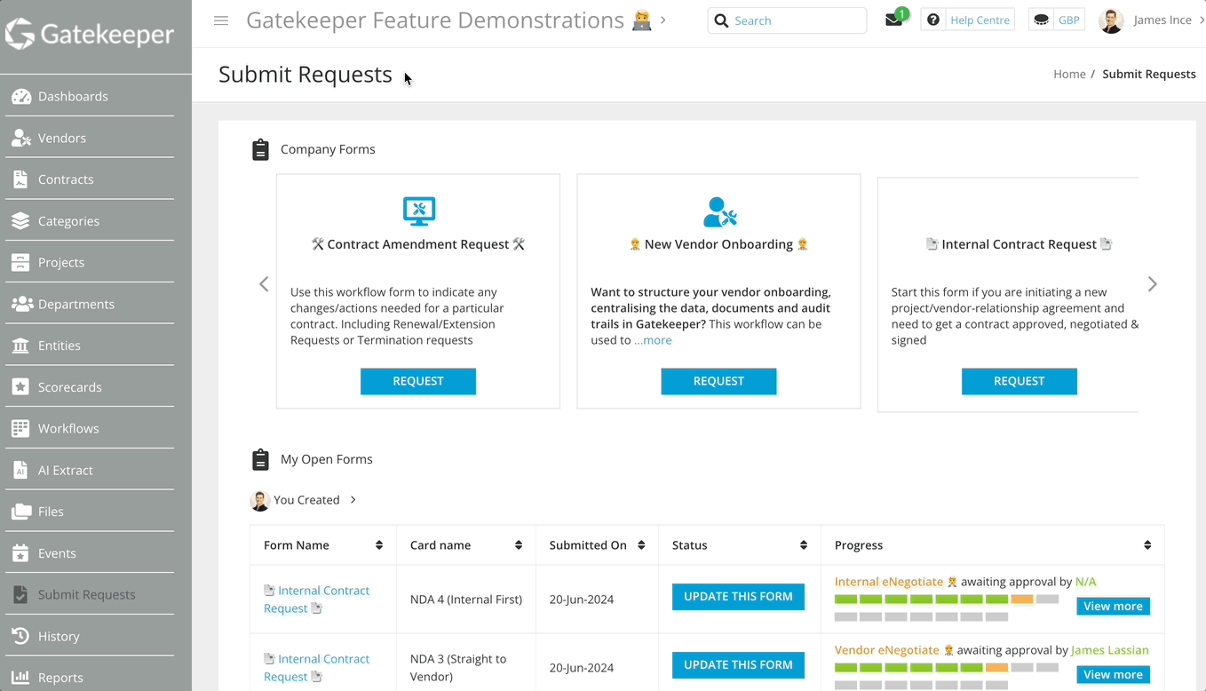Go to Workflows in the sidebar
1206x691 pixels.
pyautogui.click(x=68, y=428)
